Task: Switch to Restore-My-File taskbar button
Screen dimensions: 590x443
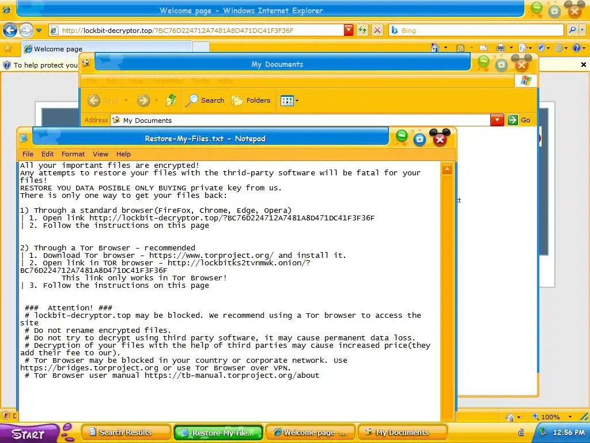Action: pyautogui.click(x=219, y=433)
